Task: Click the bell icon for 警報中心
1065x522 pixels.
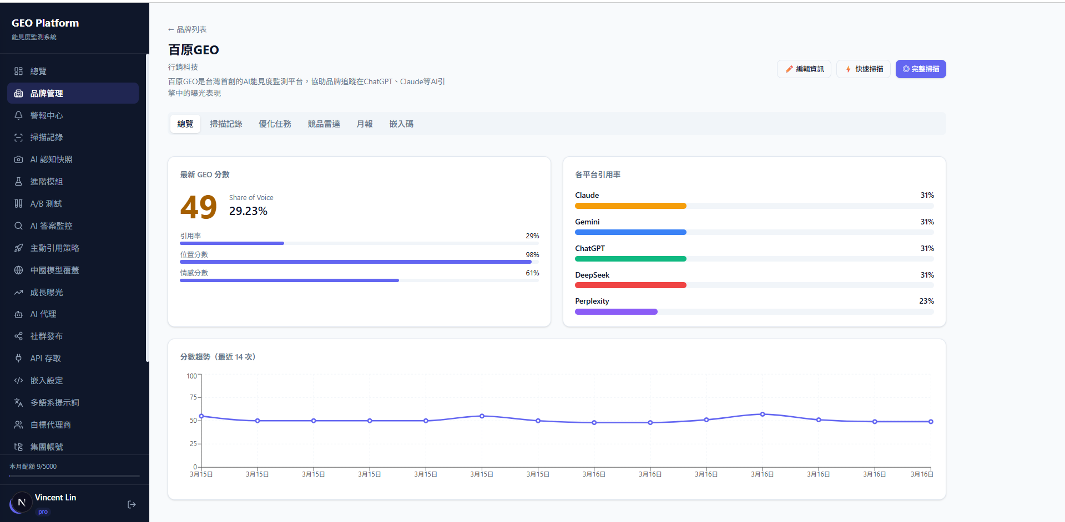Action: [x=18, y=115]
